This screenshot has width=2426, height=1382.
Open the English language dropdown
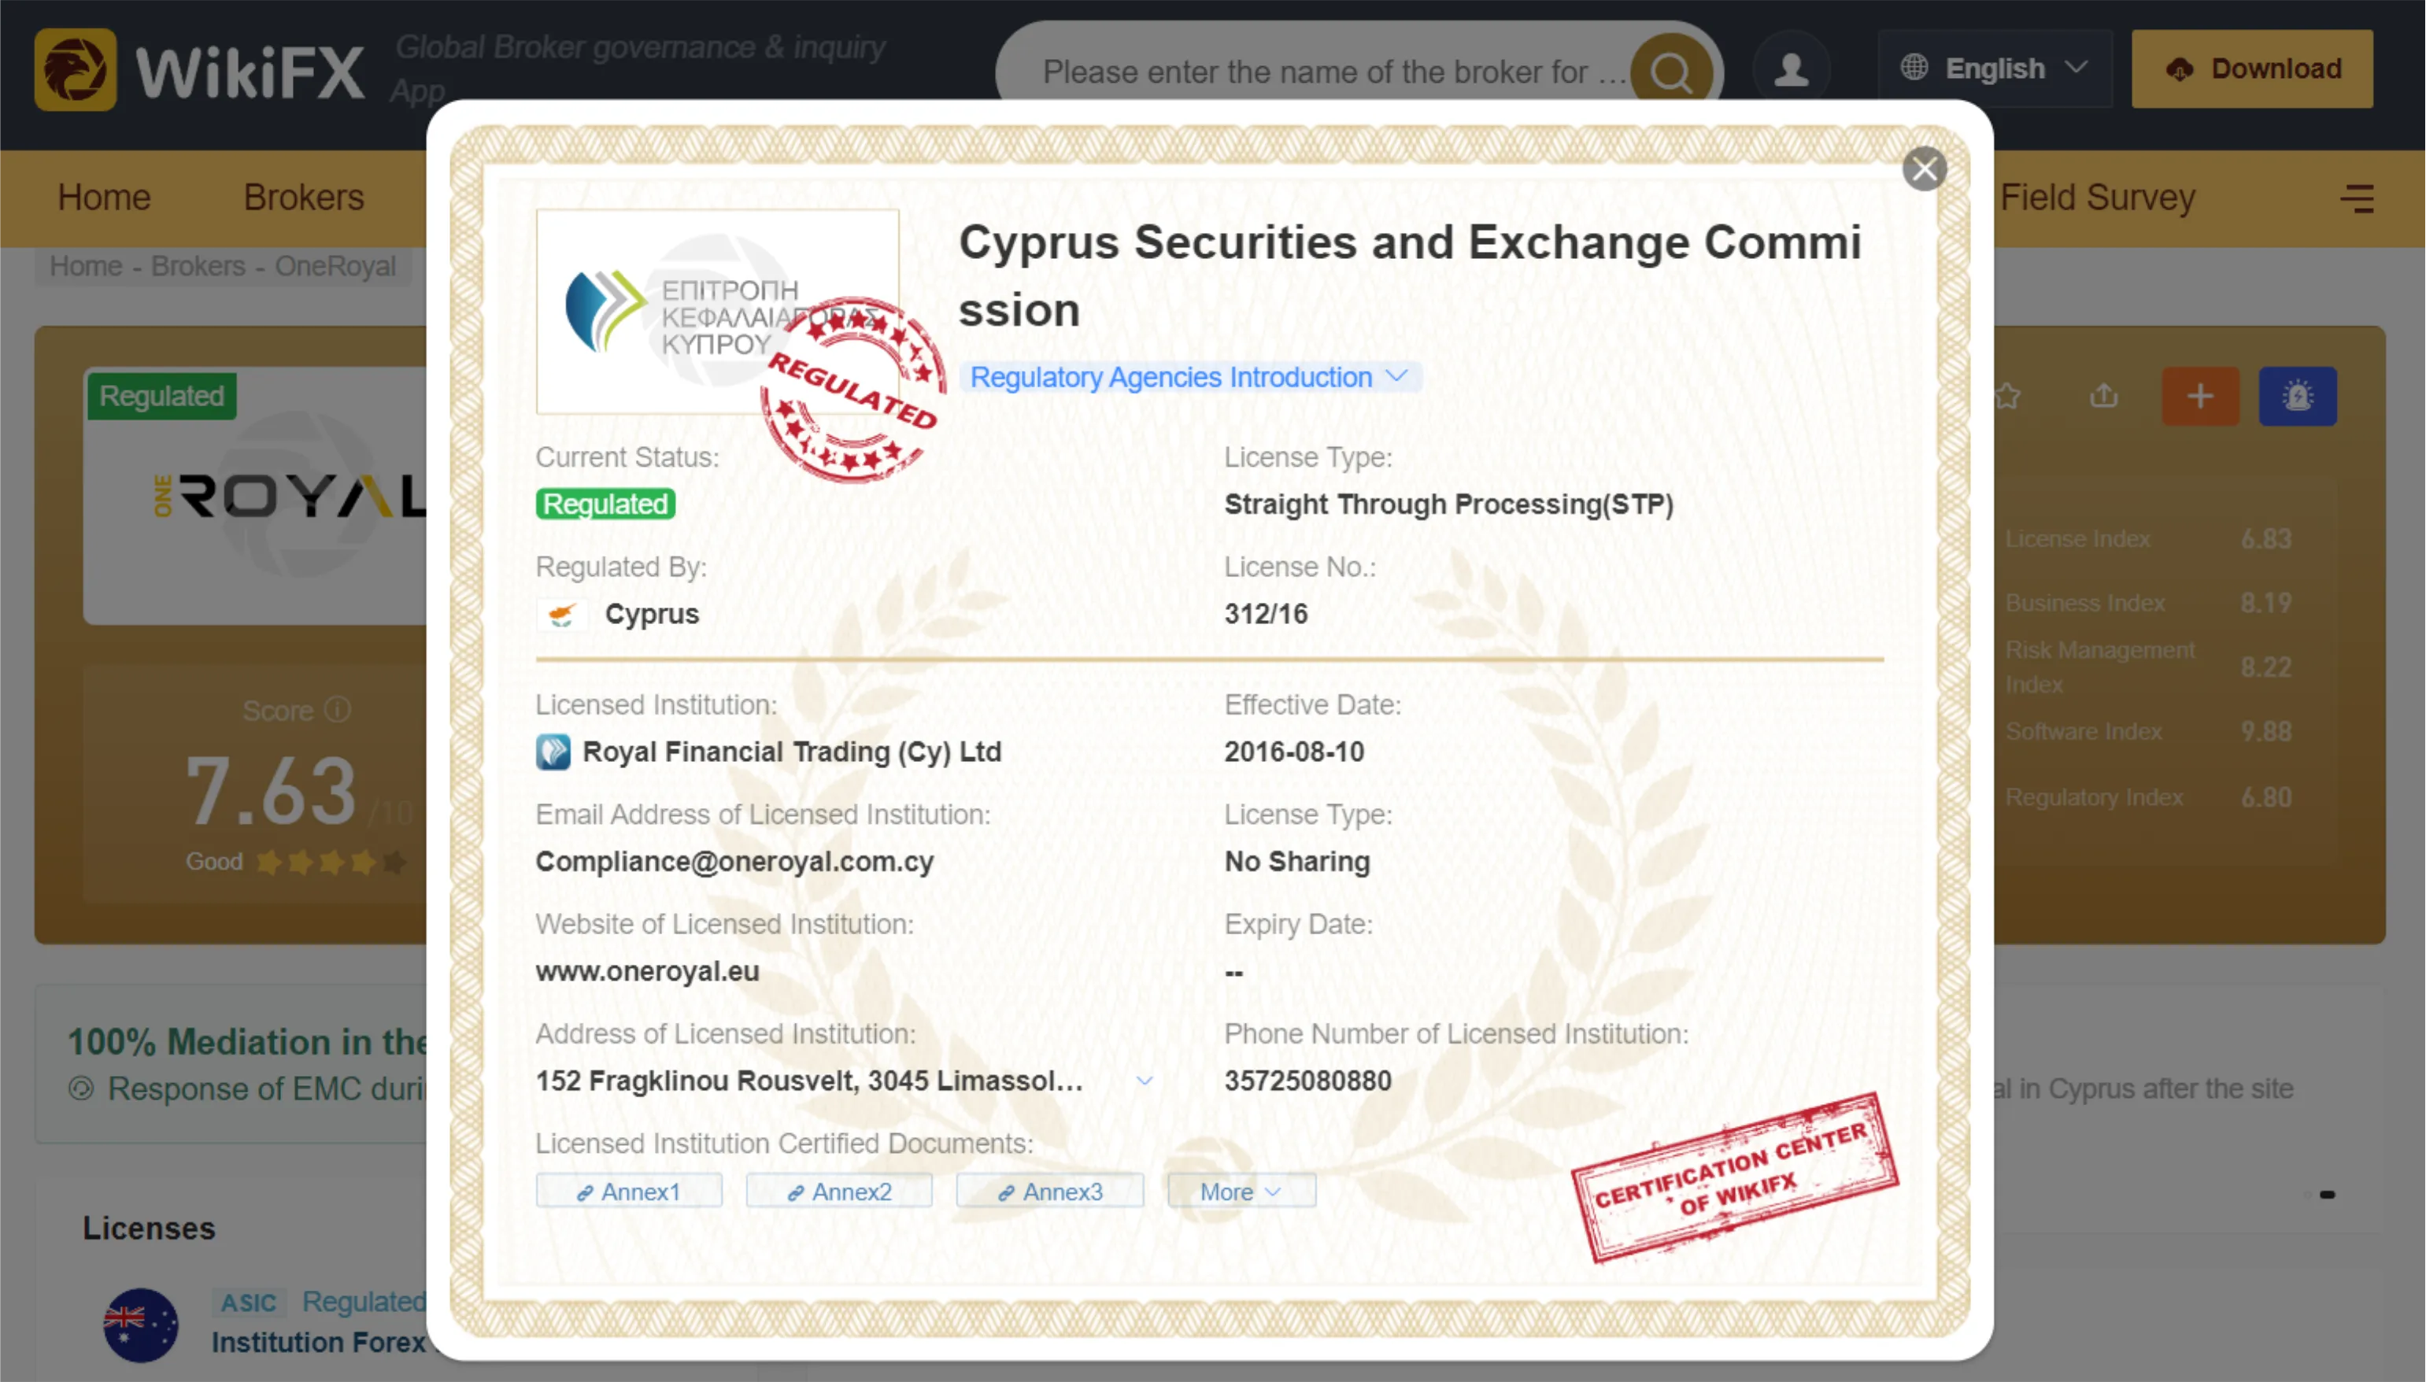coord(1994,68)
